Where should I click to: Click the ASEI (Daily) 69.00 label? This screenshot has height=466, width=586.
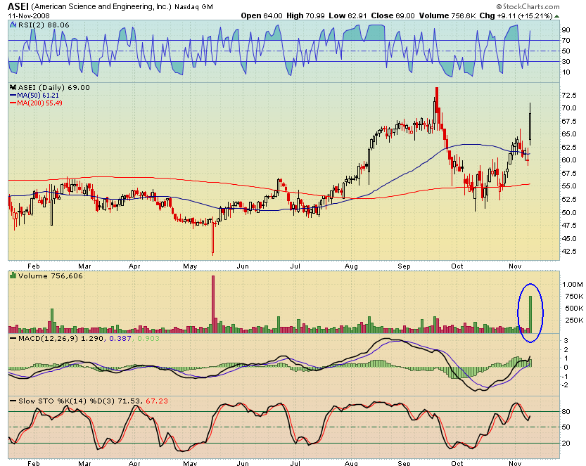click(x=53, y=87)
